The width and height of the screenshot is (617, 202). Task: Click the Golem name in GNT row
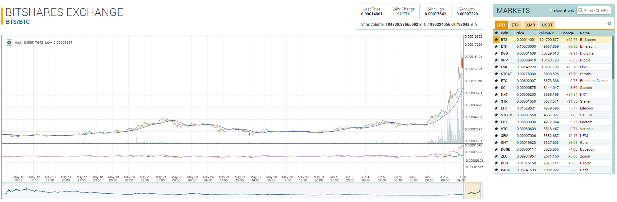pos(585,143)
